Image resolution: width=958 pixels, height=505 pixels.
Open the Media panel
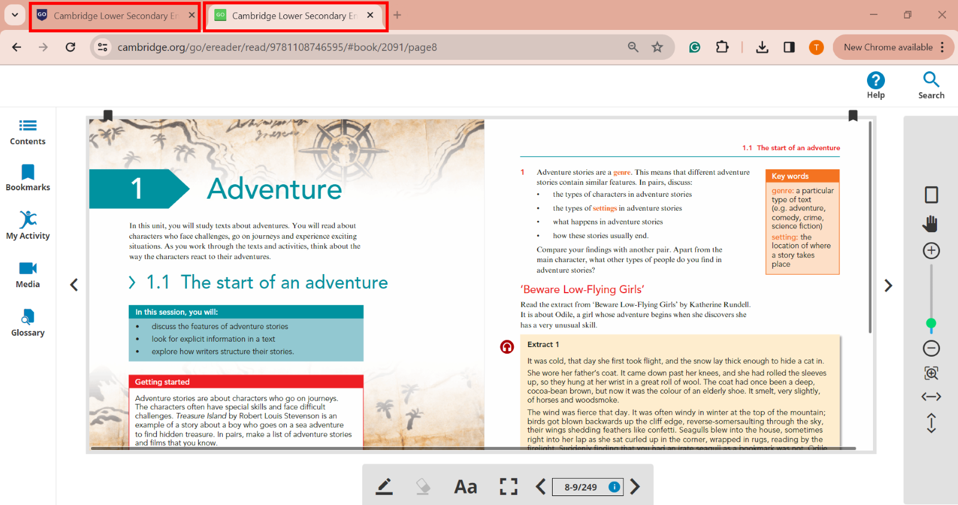click(x=28, y=275)
